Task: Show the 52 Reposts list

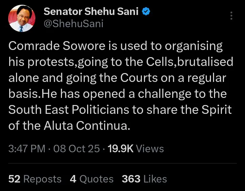Action: pos(35,179)
